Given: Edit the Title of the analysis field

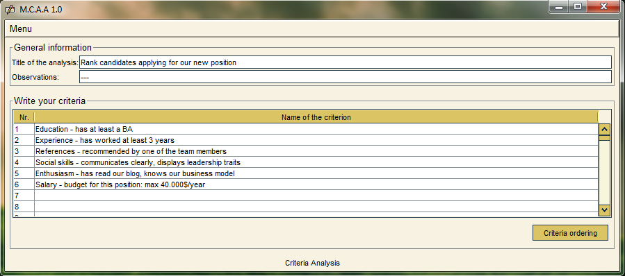Looking at the screenshot, I should 346,62.
